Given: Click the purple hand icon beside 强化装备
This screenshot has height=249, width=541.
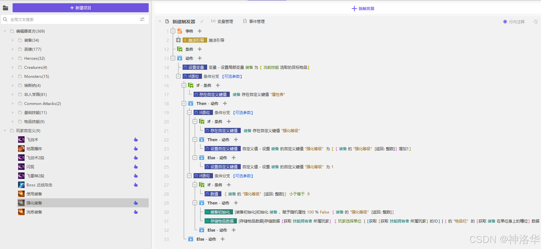Looking at the screenshot, I should tap(136, 203).
